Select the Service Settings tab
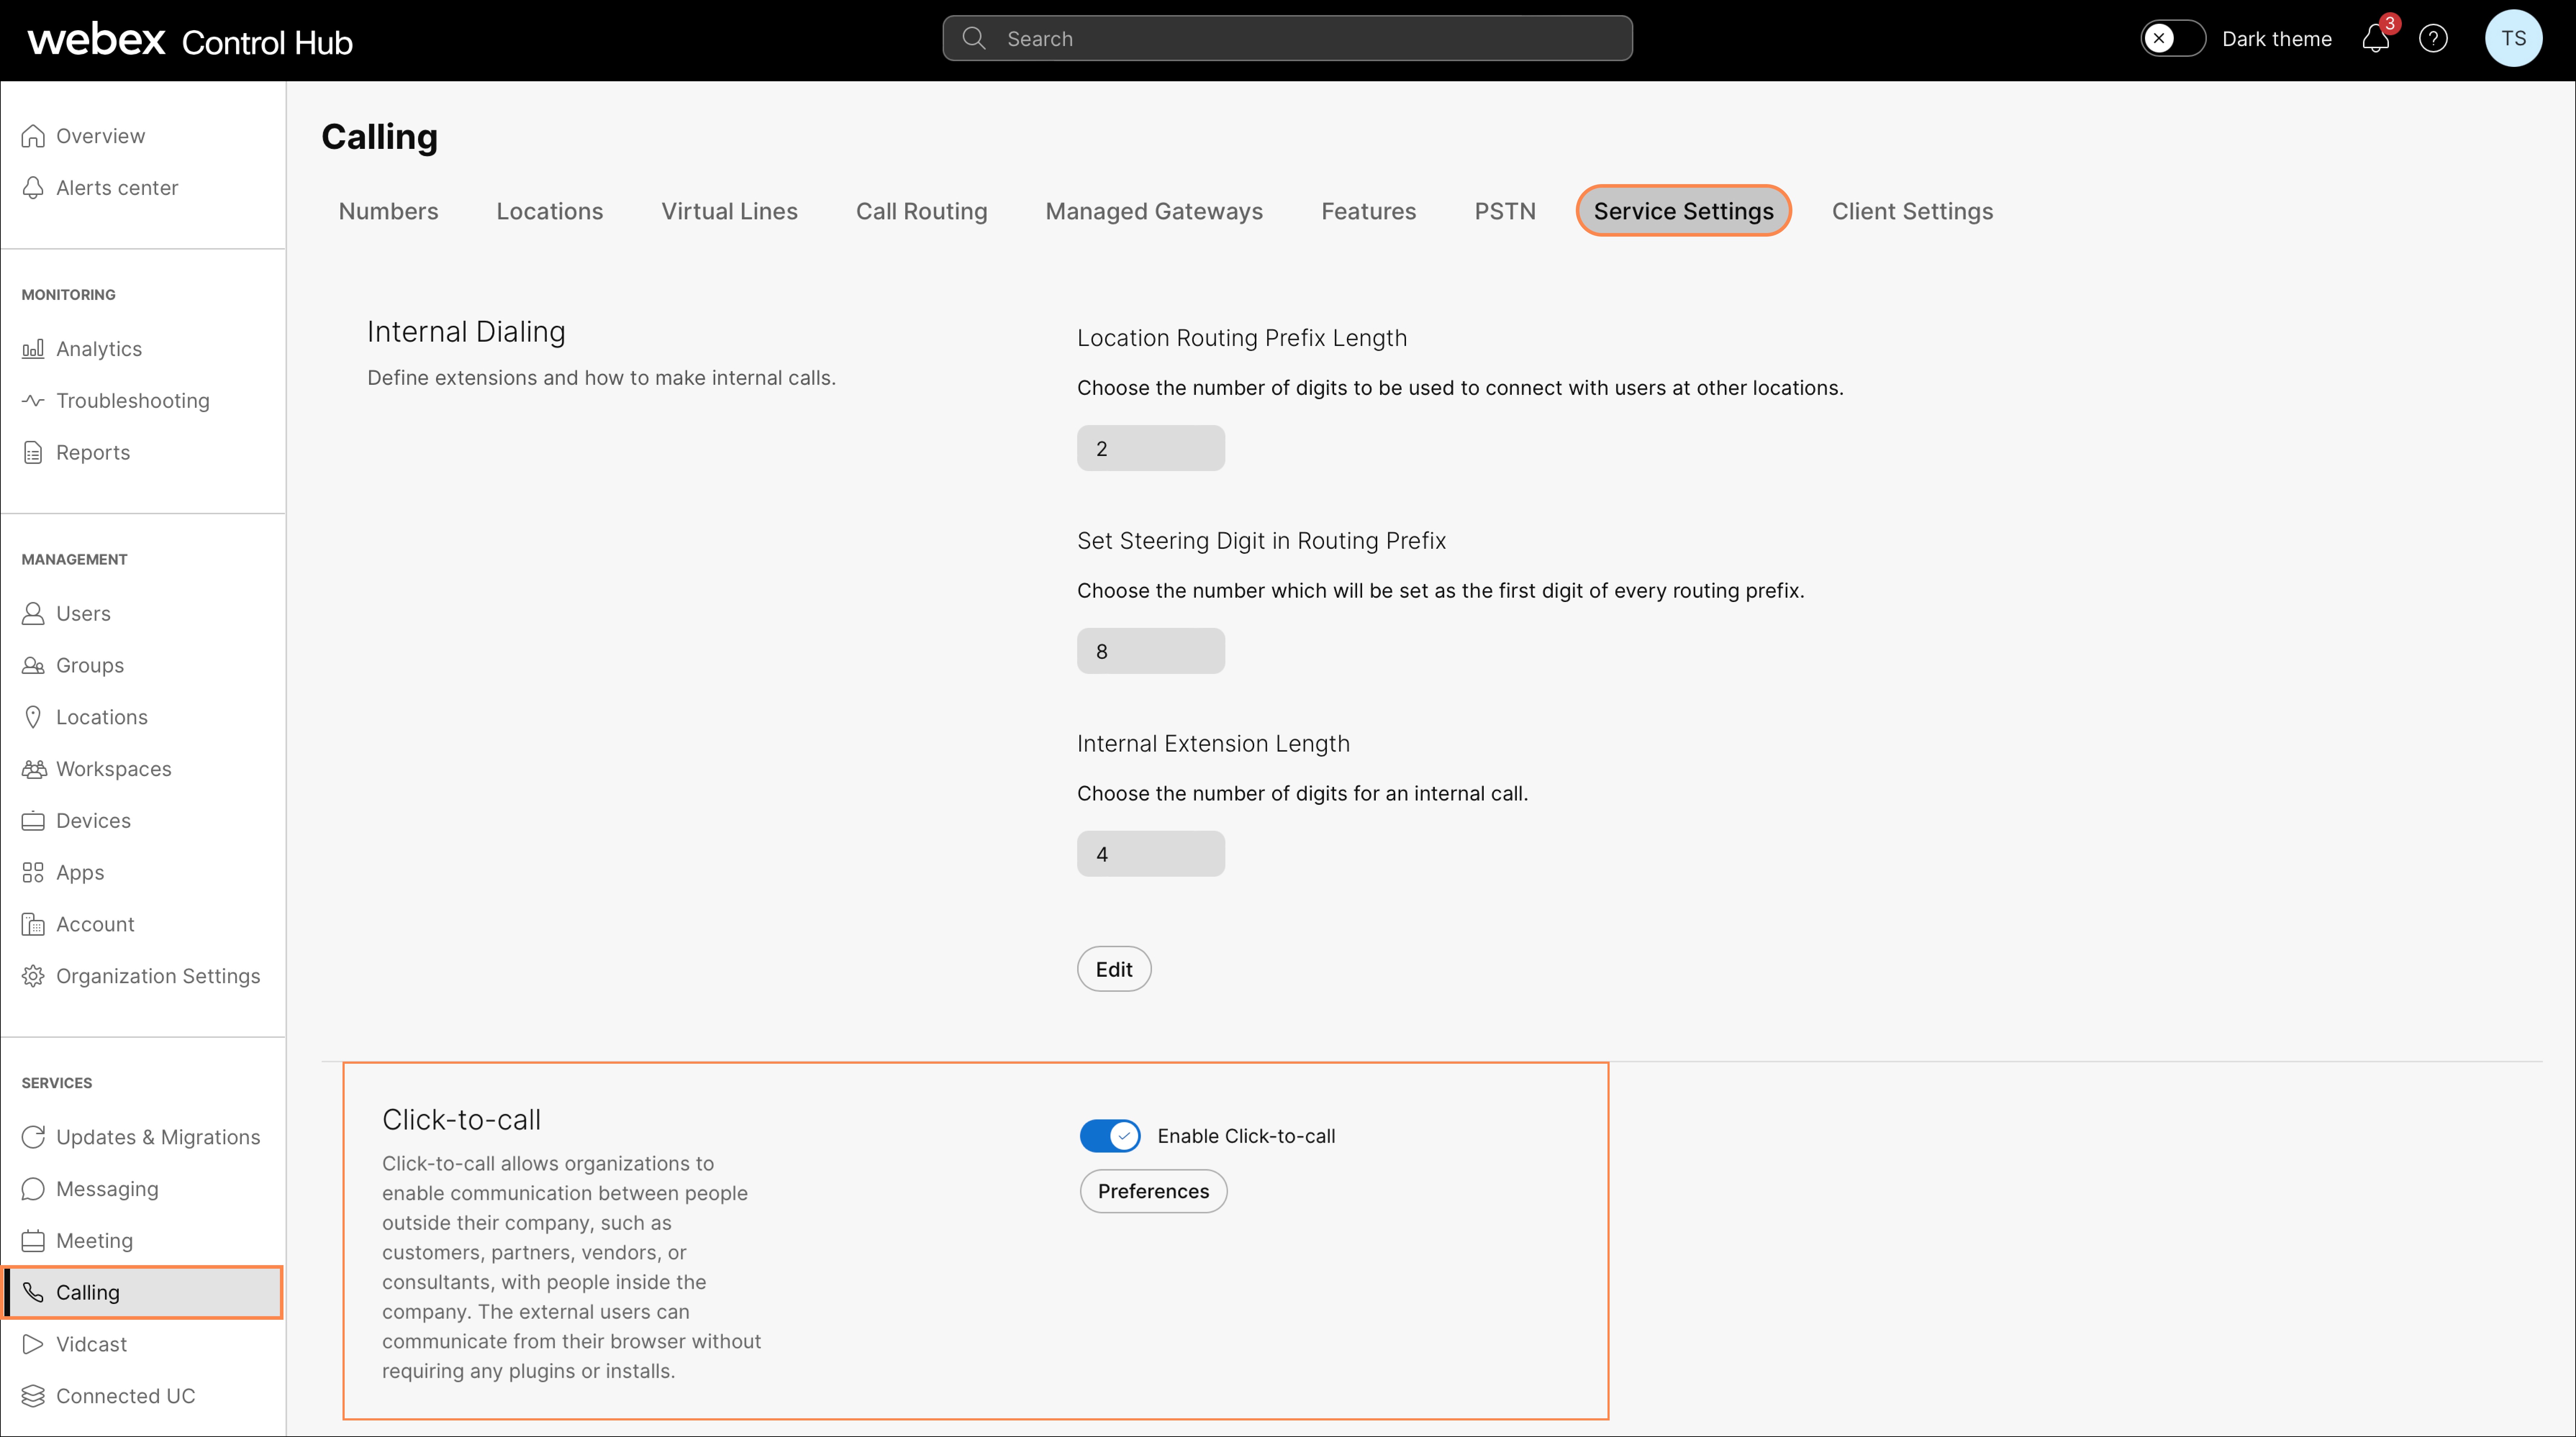The image size is (2576, 1437). (x=1684, y=211)
